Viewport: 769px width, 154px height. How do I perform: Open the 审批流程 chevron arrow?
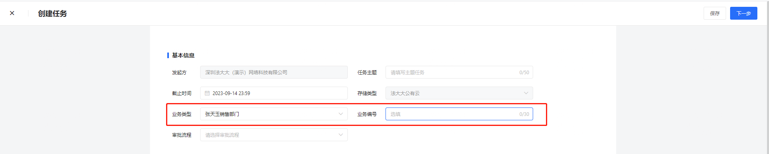[341, 135]
